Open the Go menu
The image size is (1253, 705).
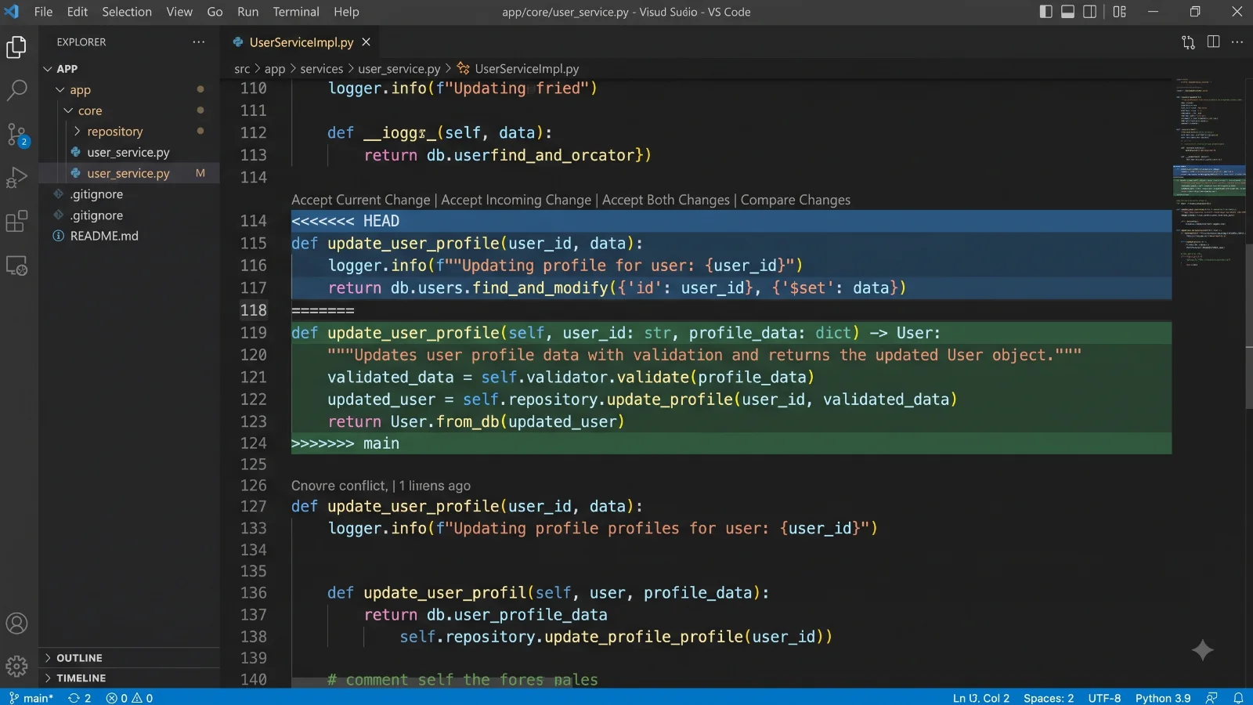click(x=215, y=12)
